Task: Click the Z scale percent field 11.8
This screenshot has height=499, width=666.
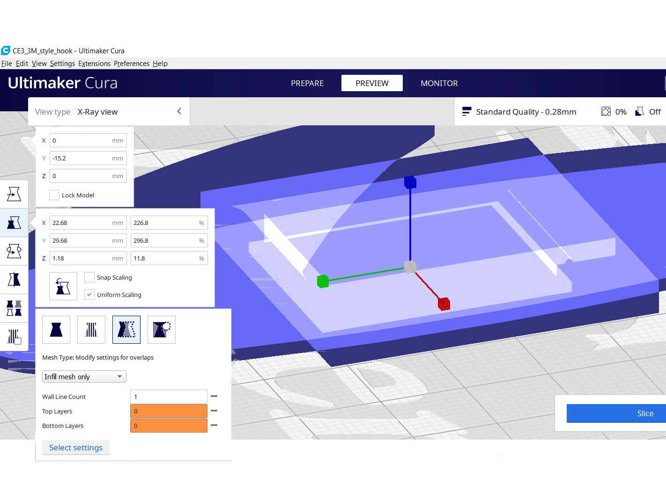Action: point(169,258)
